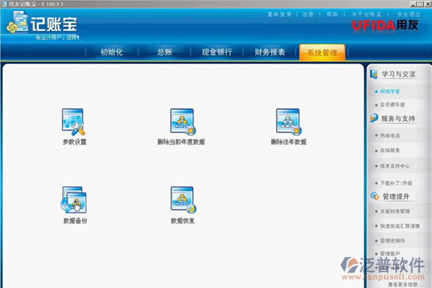Image resolution: width=432 pixels, height=288 pixels.
Task: Open the 数据恢复 restore icon
Action: point(182,201)
